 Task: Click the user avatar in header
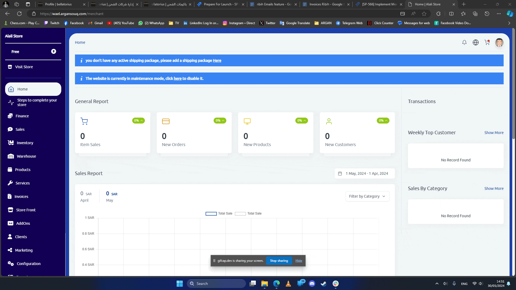(499, 42)
